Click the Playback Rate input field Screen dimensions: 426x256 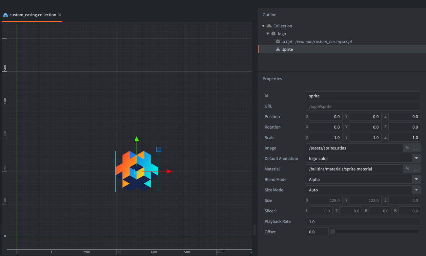[363, 222]
